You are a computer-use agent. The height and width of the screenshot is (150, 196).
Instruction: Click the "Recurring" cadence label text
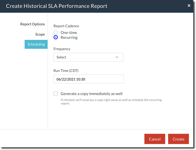pos(69,37)
